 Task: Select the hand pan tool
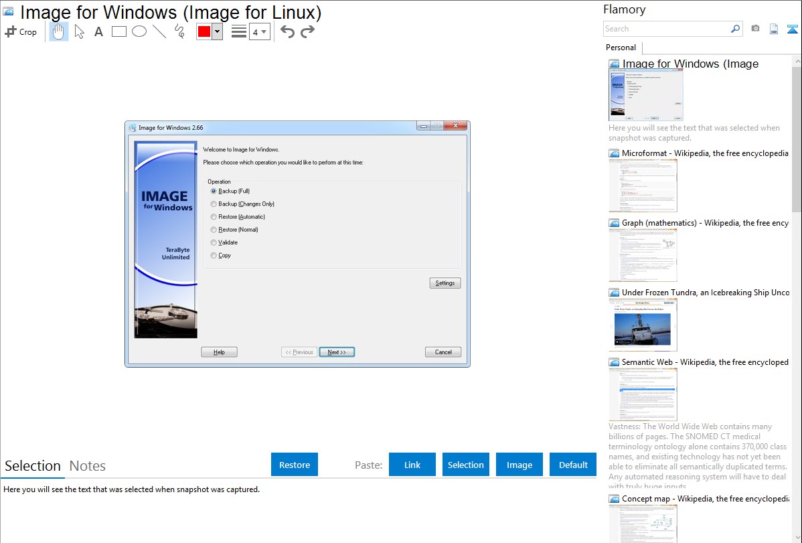58,31
